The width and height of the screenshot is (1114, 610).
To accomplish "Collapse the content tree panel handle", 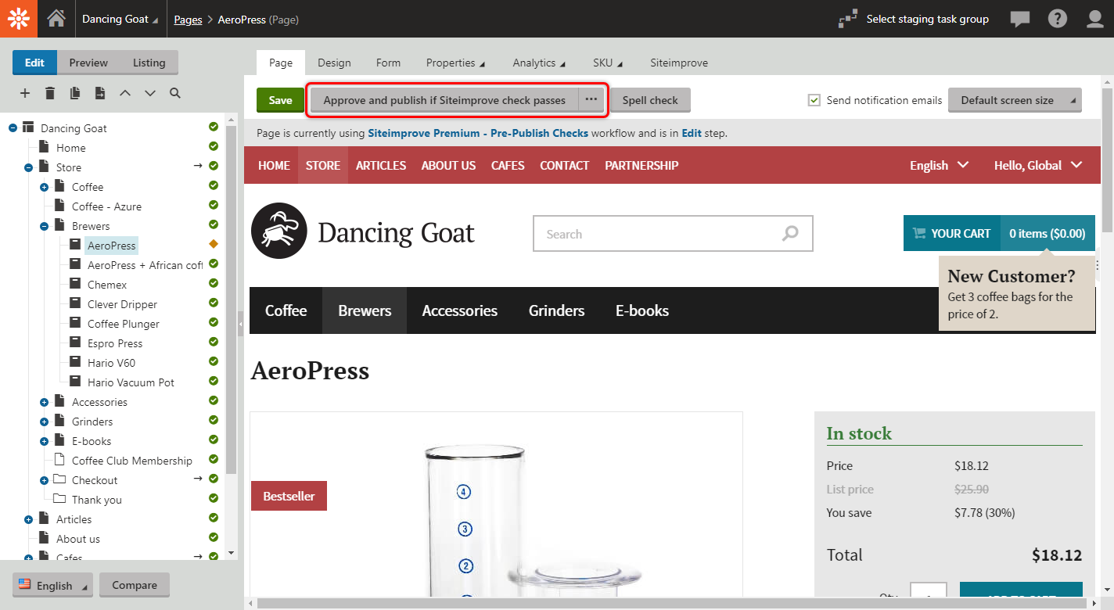I will [x=241, y=323].
